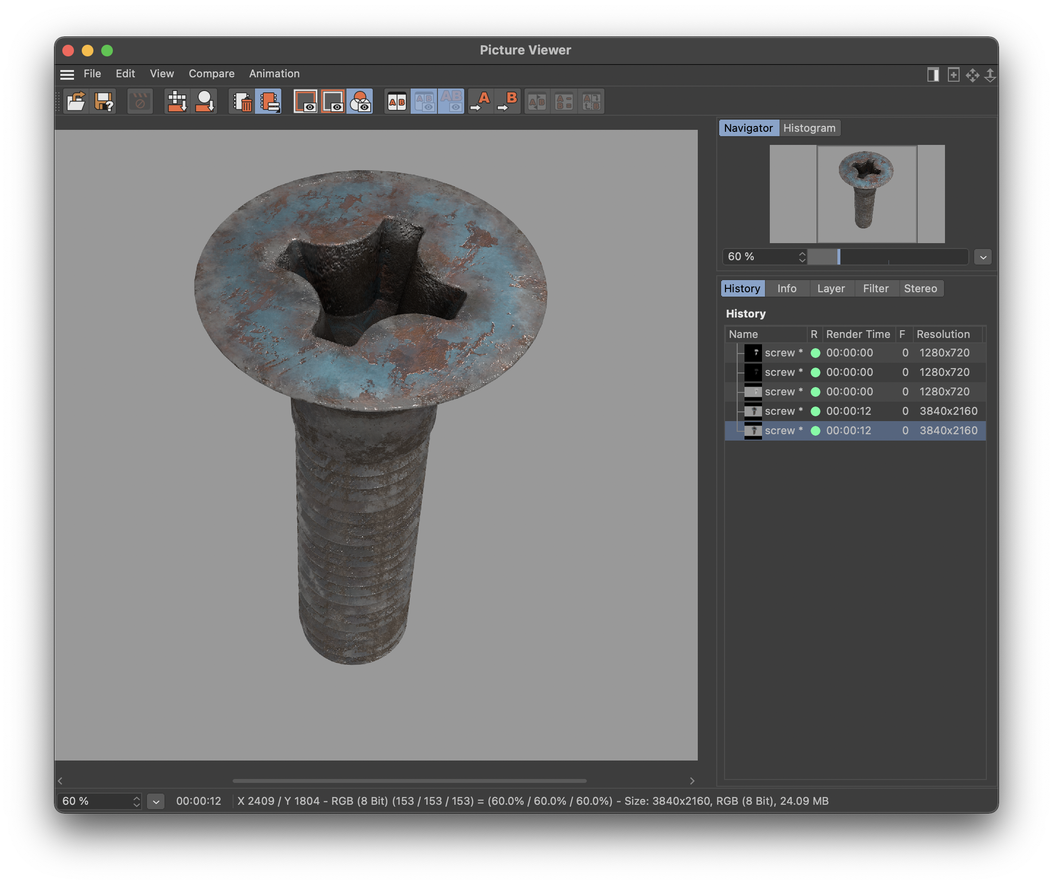Click the AB channel comparison icon
Screen dimensions: 1053x885
pyautogui.click(x=396, y=99)
